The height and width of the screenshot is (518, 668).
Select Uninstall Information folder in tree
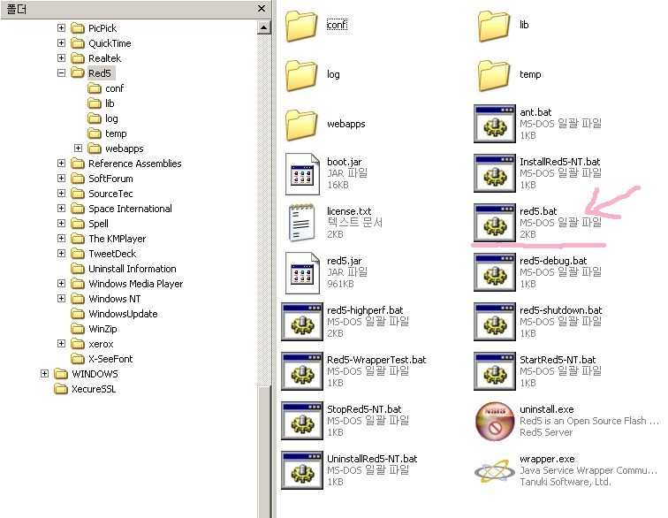132,269
